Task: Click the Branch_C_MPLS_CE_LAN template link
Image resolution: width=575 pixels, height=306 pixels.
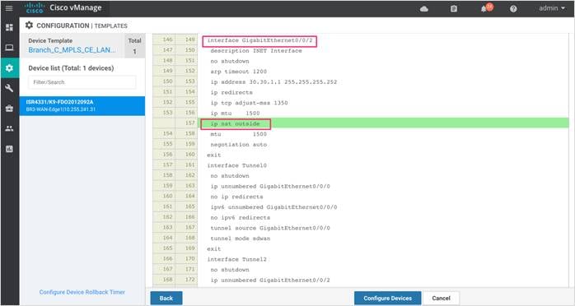Action: pyautogui.click(x=72, y=50)
